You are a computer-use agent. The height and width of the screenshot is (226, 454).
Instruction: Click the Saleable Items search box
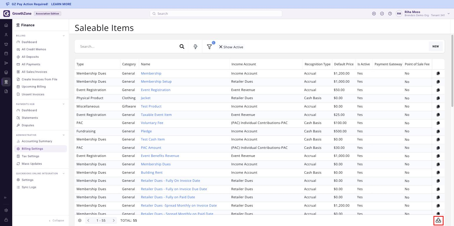pyautogui.click(x=127, y=47)
